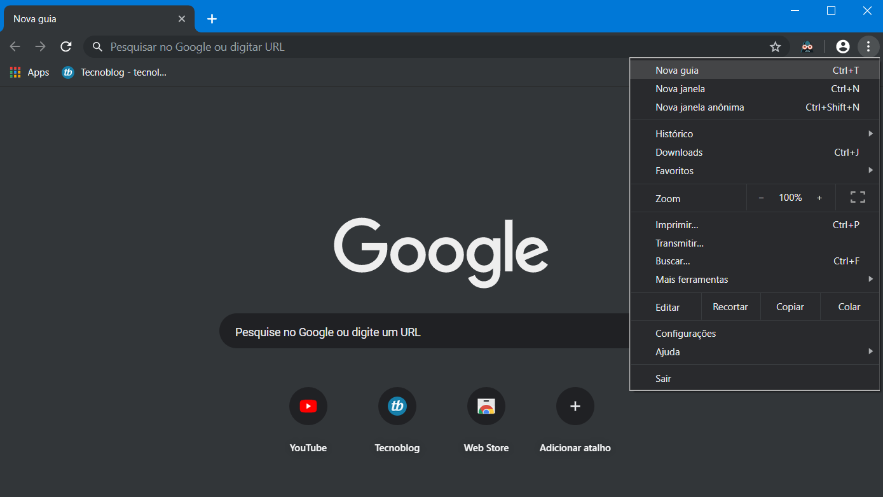Image resolution: width=883 pixels, height=497 pixels.
Task: Open the user profile avatar icon
Action: click(842, 46)
